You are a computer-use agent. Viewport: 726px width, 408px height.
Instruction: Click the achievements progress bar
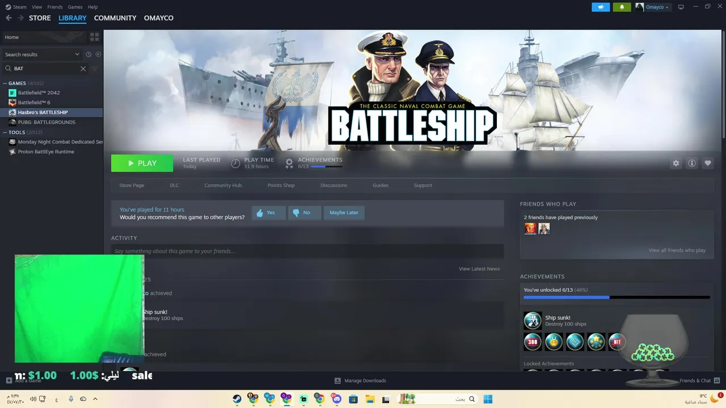click(x=617, y=297)
